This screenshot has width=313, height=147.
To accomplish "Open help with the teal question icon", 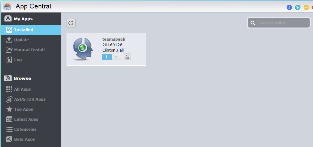I will pos(298,8).
